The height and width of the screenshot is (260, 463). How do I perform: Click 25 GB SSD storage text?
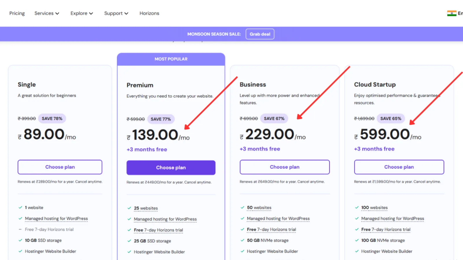point(153,241)
